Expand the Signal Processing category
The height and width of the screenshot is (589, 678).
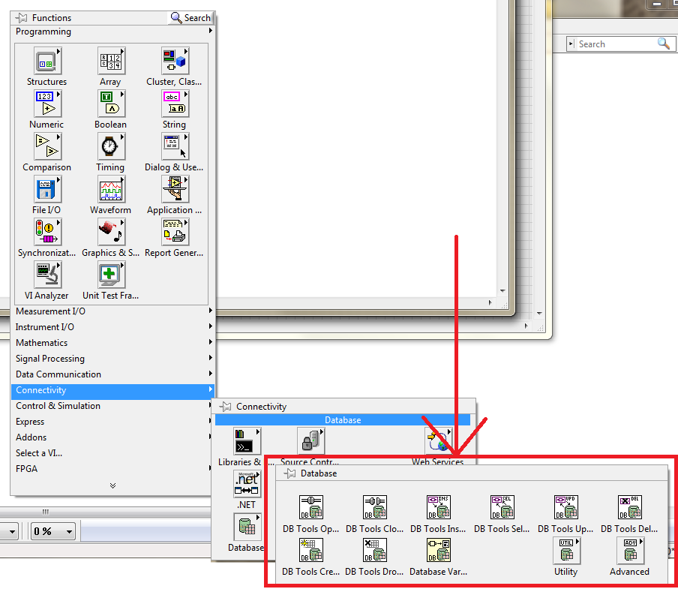click(112, 359)
